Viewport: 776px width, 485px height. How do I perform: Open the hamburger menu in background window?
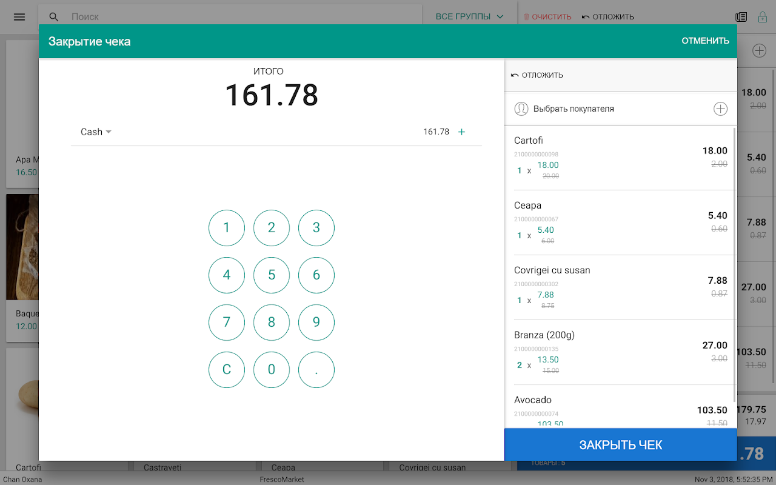(19, 17)
